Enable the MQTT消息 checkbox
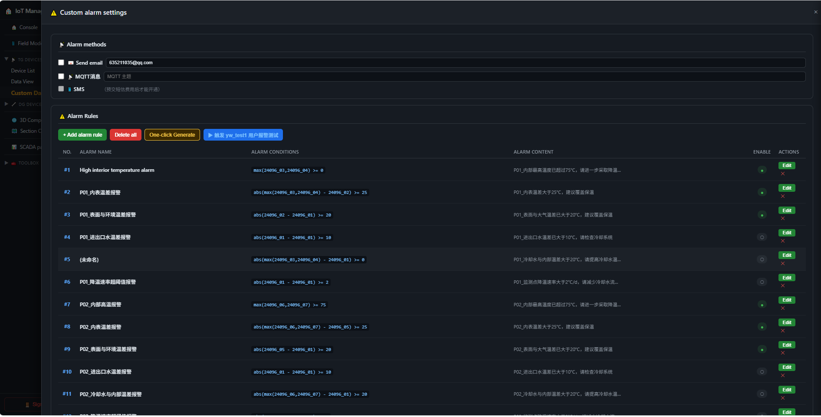The width and height of the screenshot is (821, 417). click(x=61, y=76)
